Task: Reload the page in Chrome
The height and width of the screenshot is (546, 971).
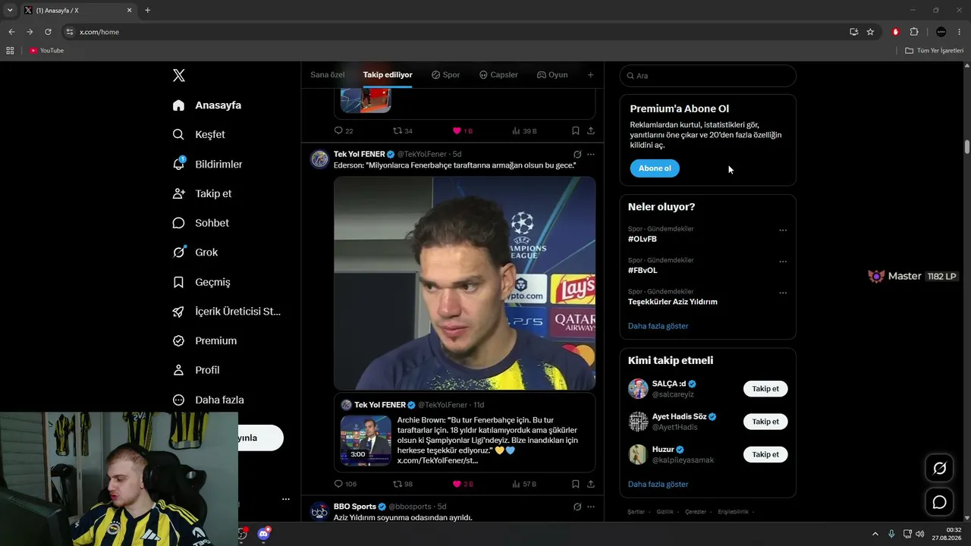Action: click(x=48, y=32)
